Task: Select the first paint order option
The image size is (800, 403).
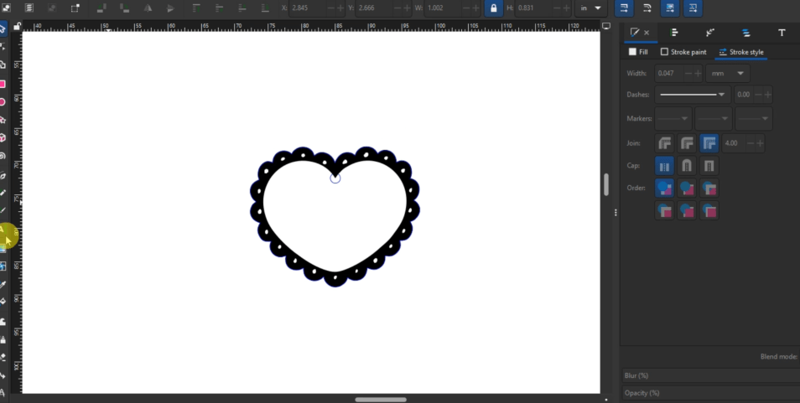Action: click(664, 189)
